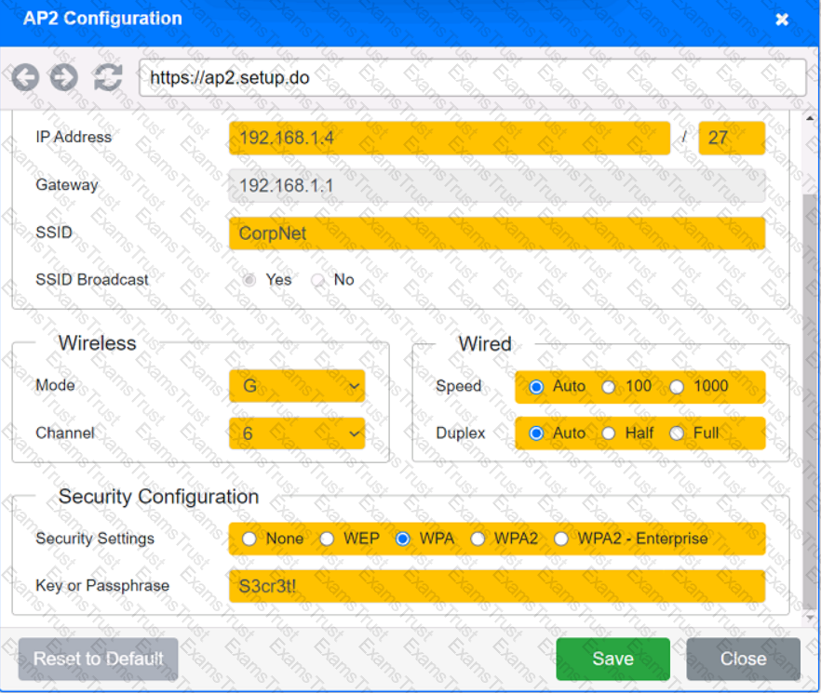Open the wireless Mode dropdown
The image size is (821, 693).
click(297, 386)
